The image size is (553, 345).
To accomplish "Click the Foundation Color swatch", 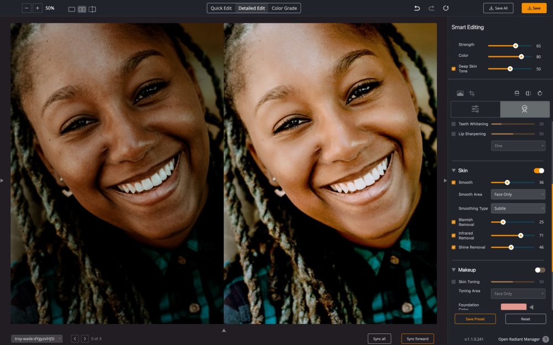I will pos(513,307).
